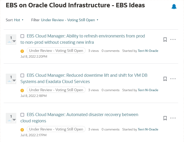
Task: Click Under Review status tag on disaster recovery idea
Action: point(56,129)
